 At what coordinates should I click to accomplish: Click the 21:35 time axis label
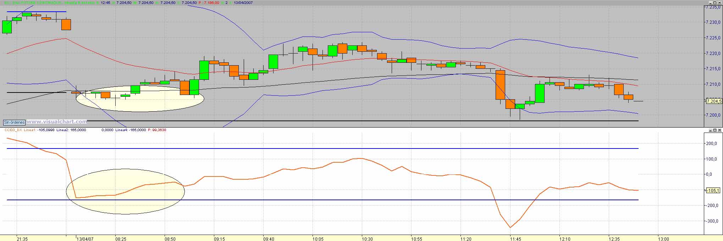coord(22,239)
